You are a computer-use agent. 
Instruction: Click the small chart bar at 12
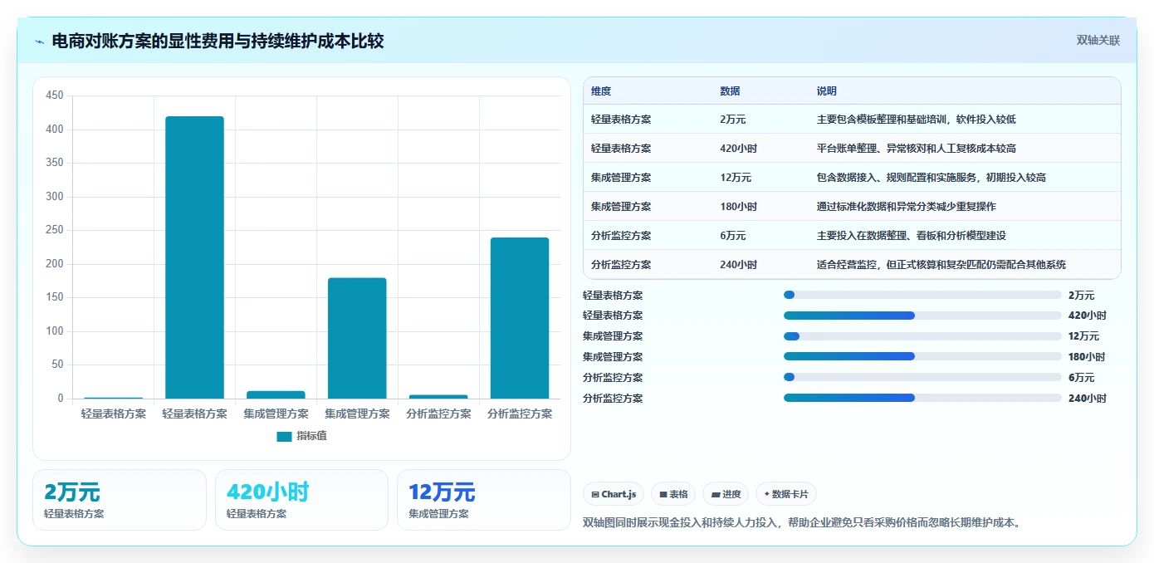[x=276, y=394]
